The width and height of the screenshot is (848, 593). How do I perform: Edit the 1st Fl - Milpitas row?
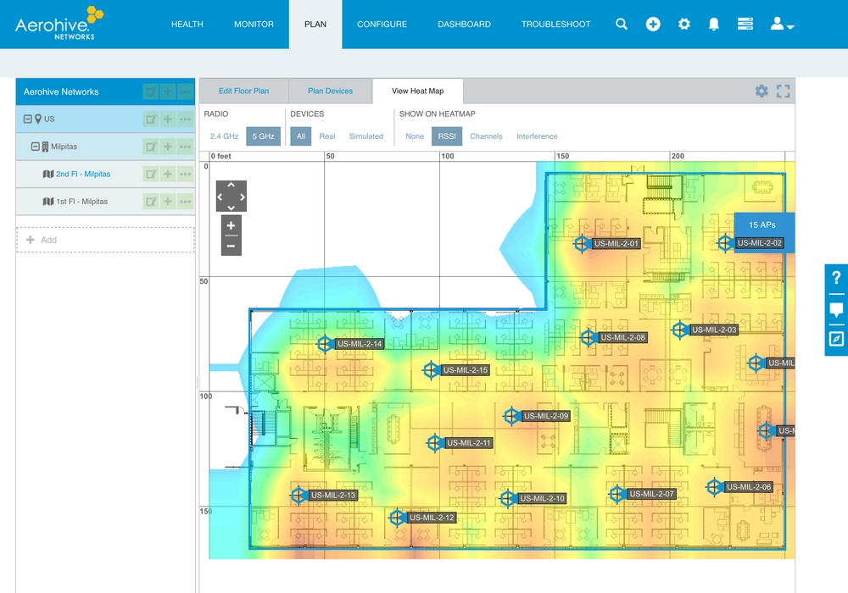click(151, 202)
